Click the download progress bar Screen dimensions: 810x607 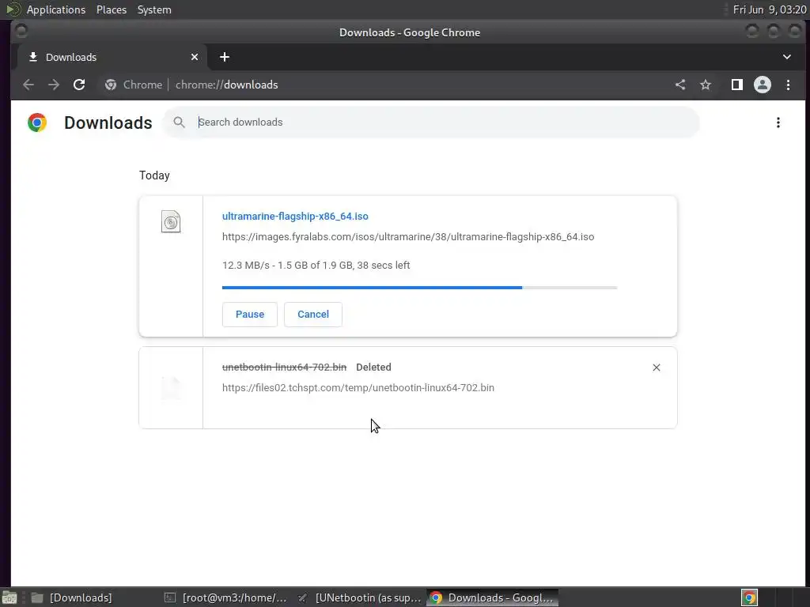pyautogui.click(x=419, y=288)
